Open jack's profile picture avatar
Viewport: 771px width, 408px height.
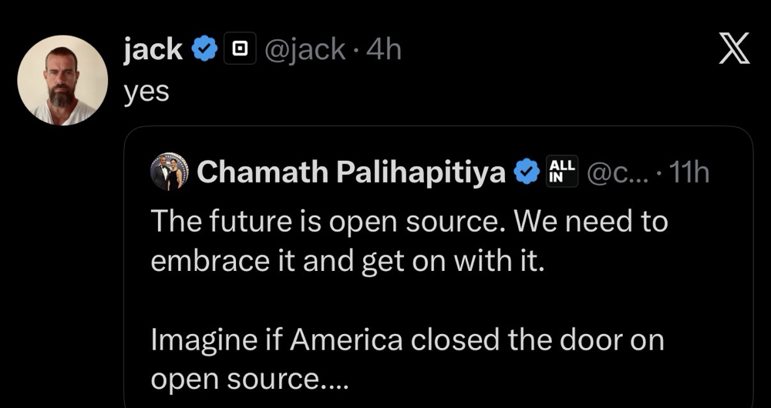coord(62,80)
